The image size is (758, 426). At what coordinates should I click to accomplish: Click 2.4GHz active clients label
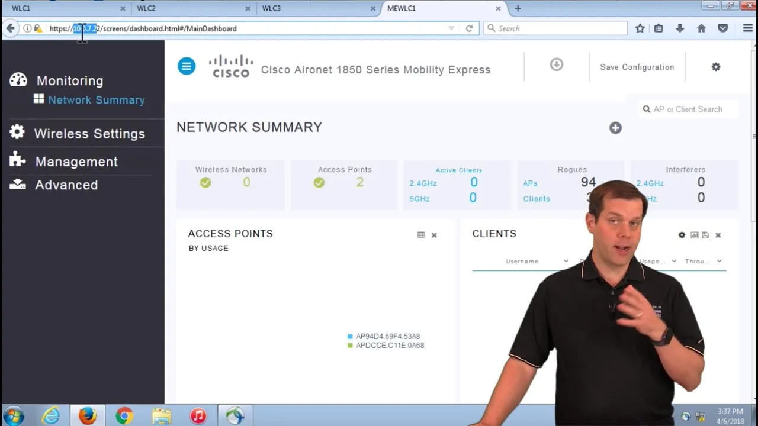point(423,183)
